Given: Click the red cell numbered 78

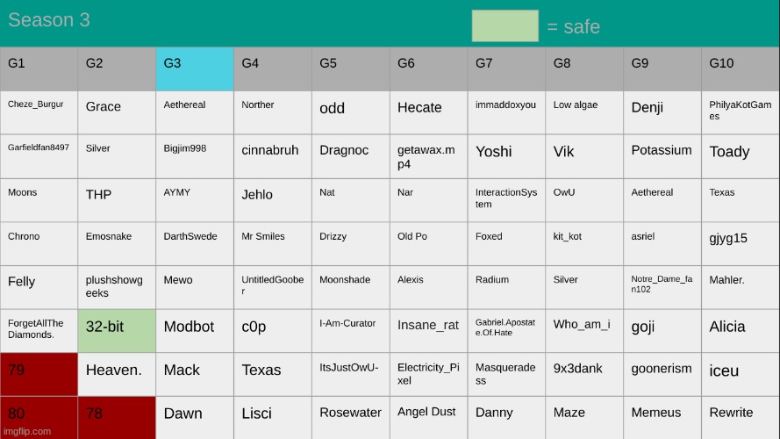Looking at the screenshot, I should coord(117,418).
